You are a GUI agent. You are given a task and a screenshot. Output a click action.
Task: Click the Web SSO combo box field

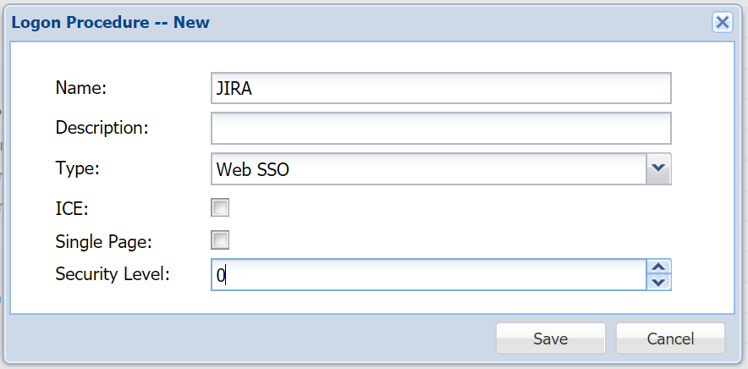pos(428,169)
